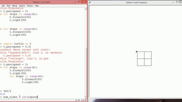Screen dimensions: 182x102
Task: Open the Edit menu in Python Shell
Action: 3,6
